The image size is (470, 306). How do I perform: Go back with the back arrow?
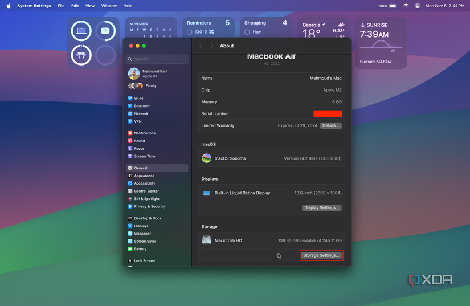201,46
